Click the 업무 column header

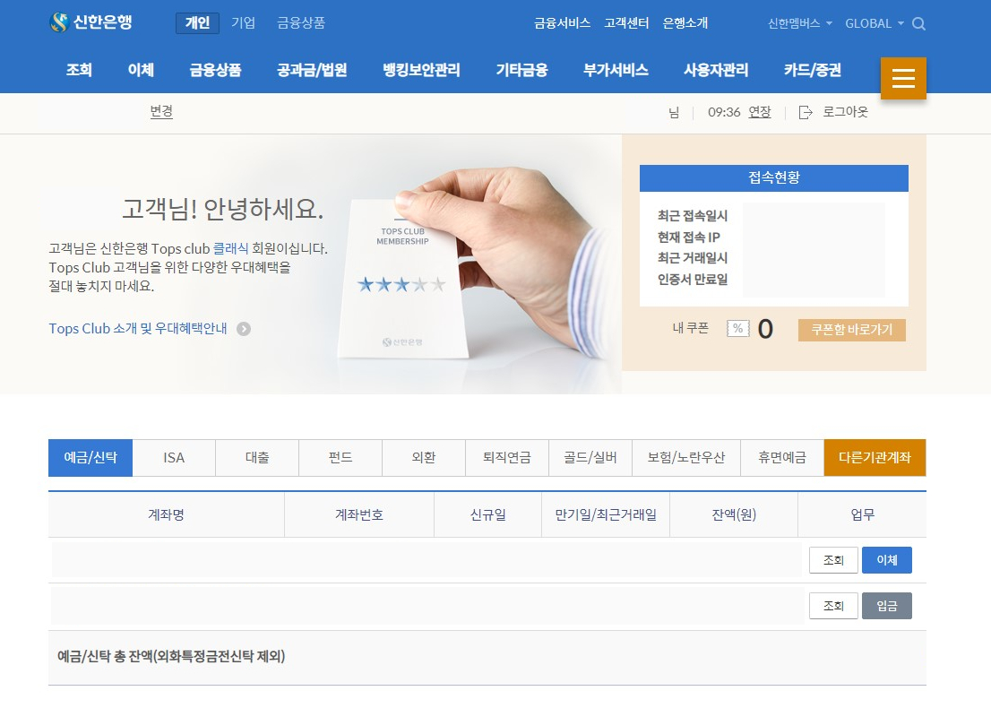click(x=863, y=514)
